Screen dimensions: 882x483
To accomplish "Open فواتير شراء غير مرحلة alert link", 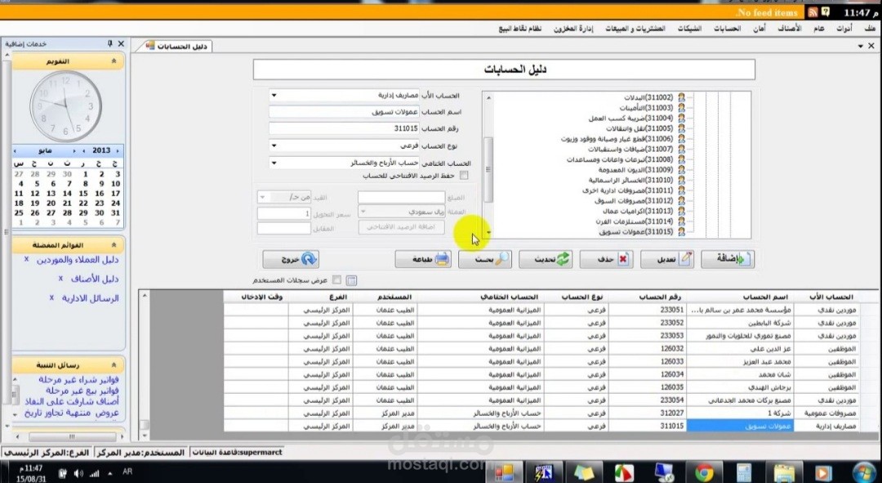I will coord(78,379).
